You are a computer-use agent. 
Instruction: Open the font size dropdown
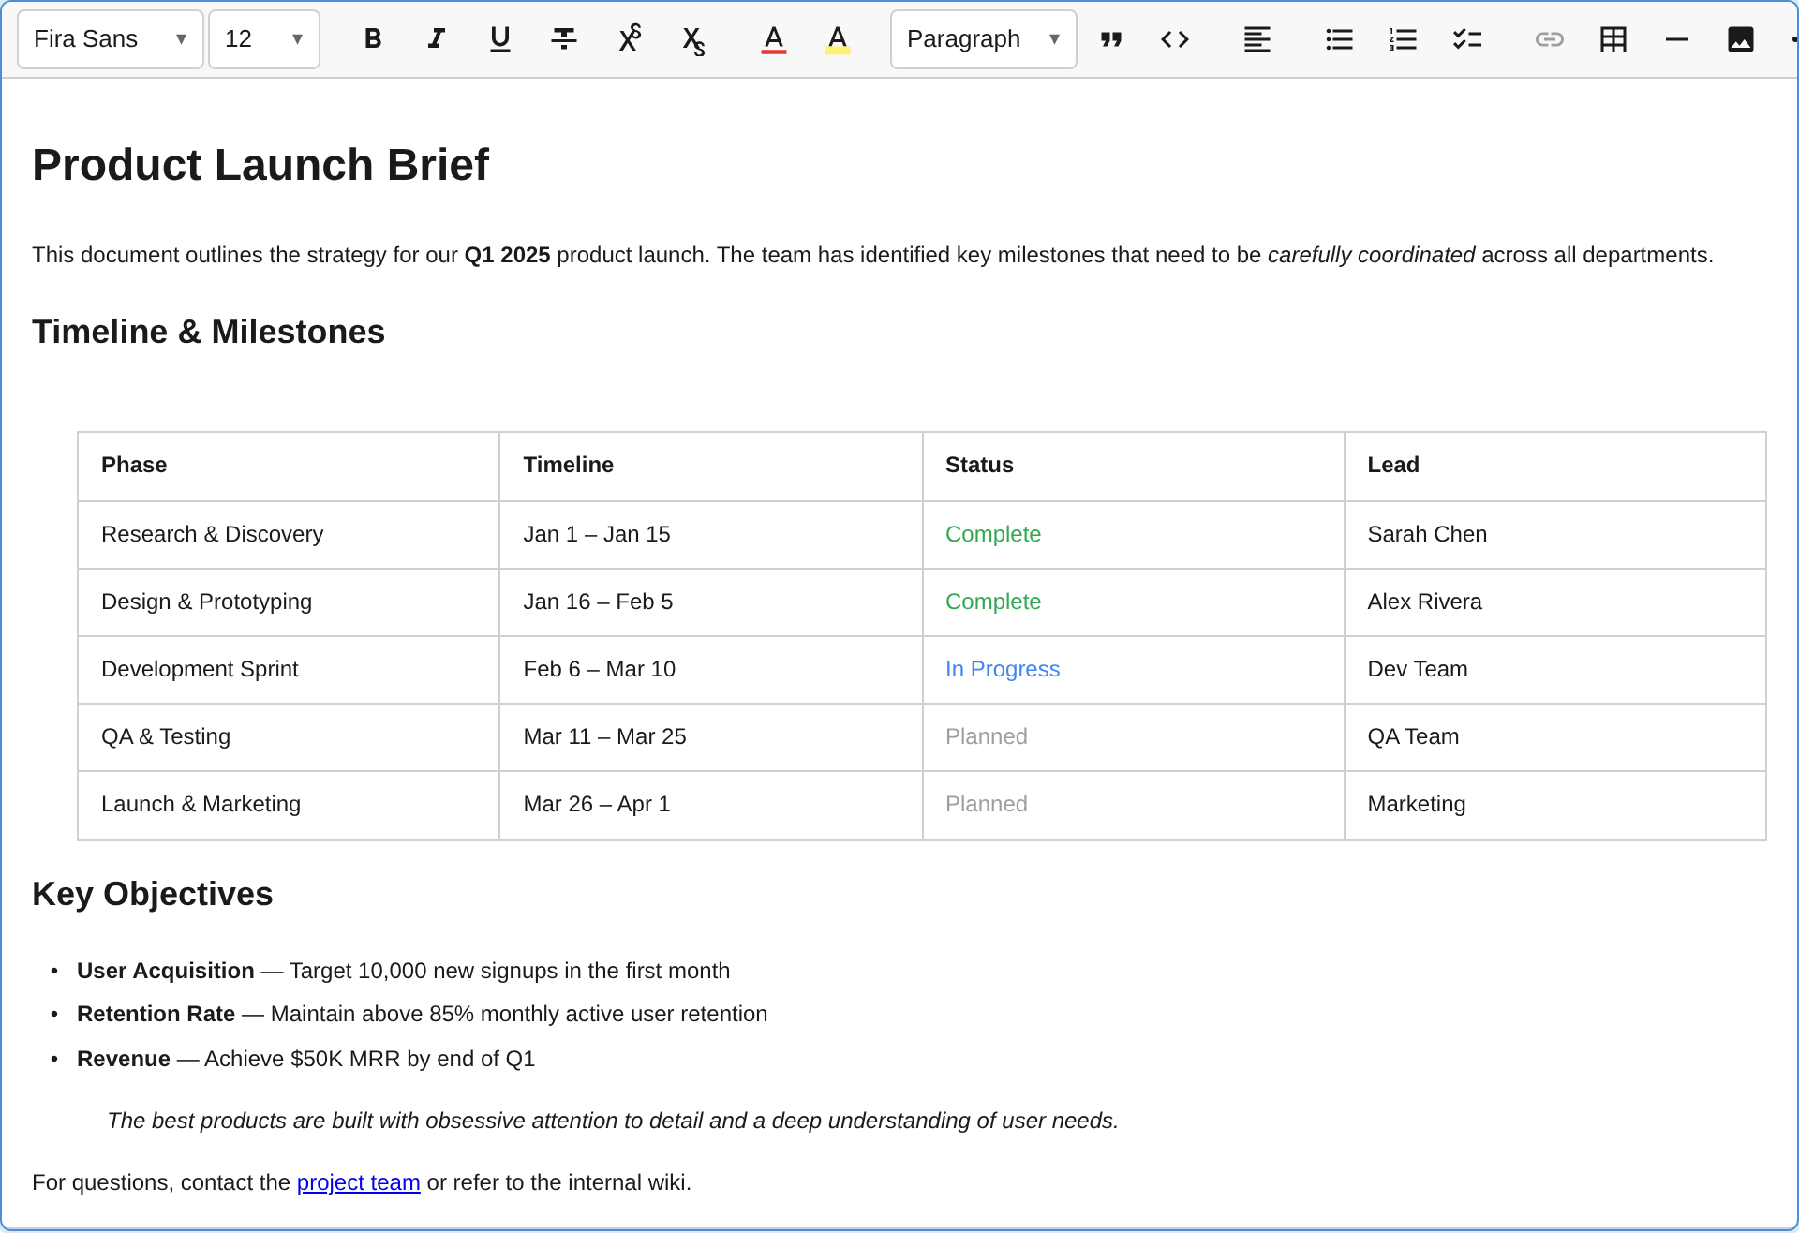click(x=263, y=38)
